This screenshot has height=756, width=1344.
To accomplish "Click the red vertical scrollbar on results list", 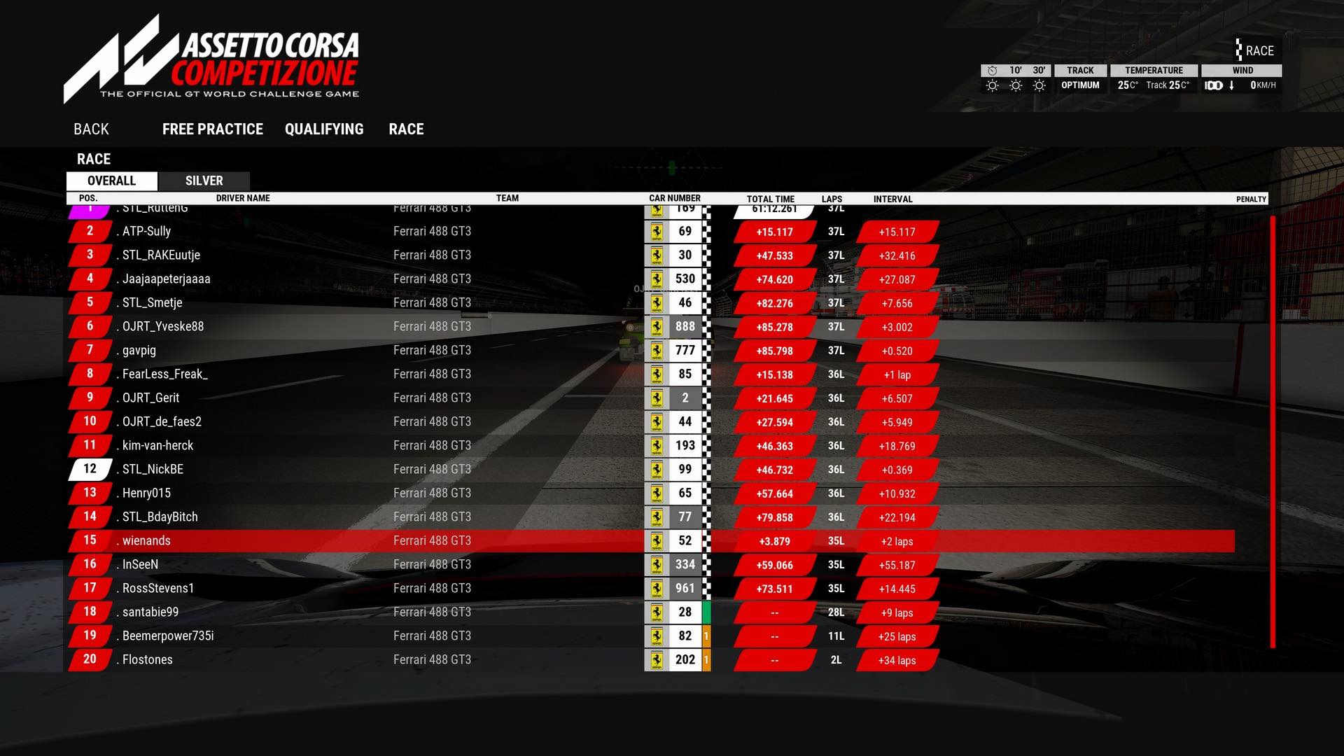I will click(1273, 432).
